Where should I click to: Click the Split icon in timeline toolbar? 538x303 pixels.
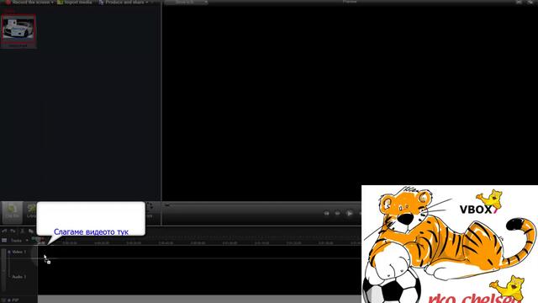pos(31,231)
